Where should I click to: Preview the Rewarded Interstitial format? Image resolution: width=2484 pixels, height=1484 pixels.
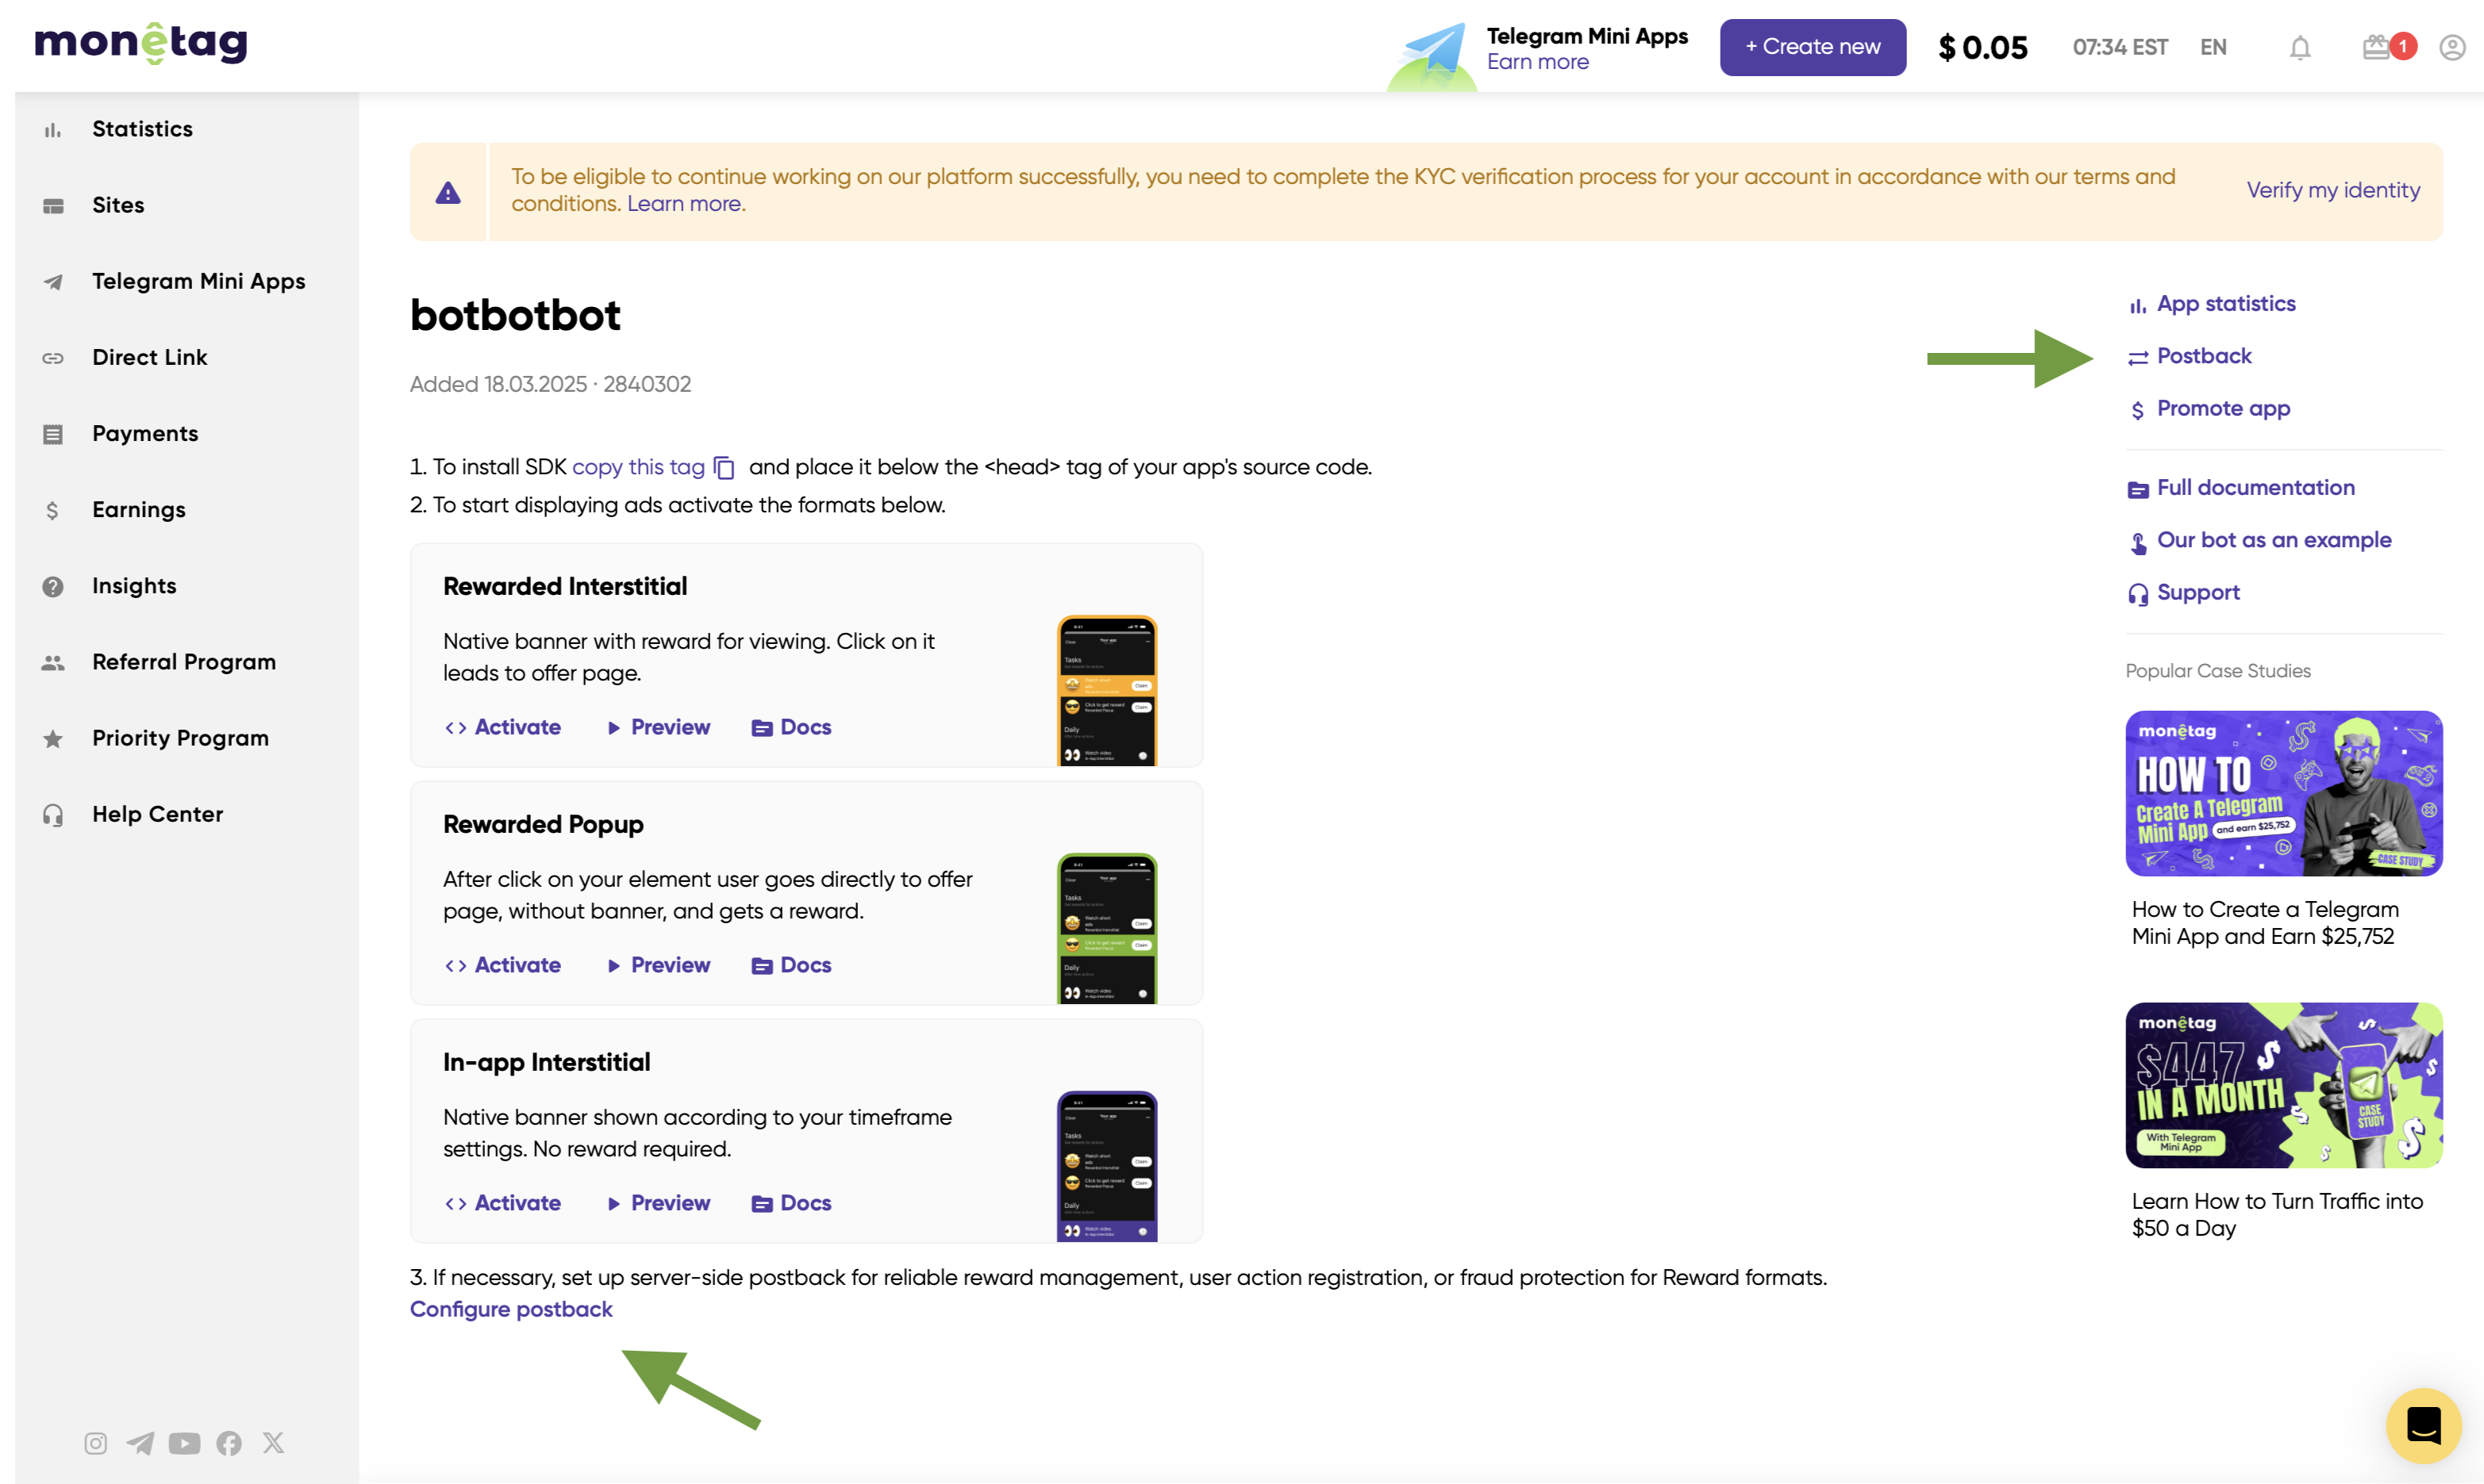coord(658,727)
